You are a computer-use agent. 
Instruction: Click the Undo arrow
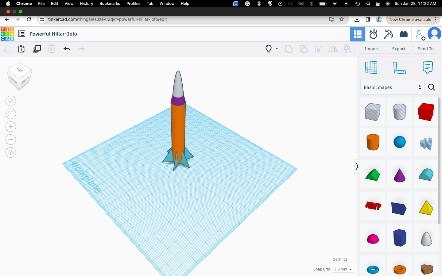pos(67,49)
